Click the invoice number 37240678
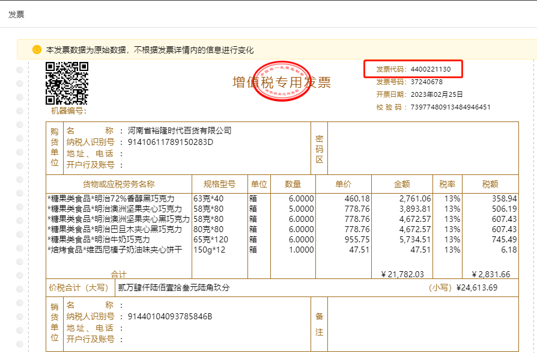537x353 pixels. tap(426, 82)
